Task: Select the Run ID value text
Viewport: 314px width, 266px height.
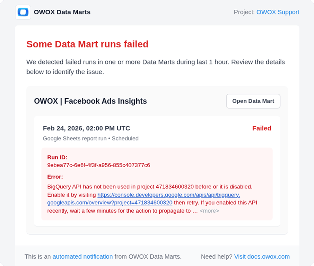Action: tap(98, 165)
